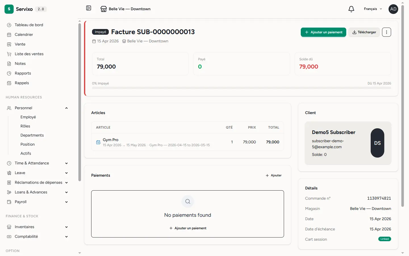Click Ajouter link in Paiements header
The height and width of the screenshot is (256, 409).
(x=274, y=176)
